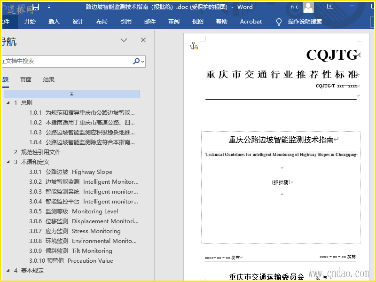Click the search magnifier in navigation pane

tap(136, 61)
